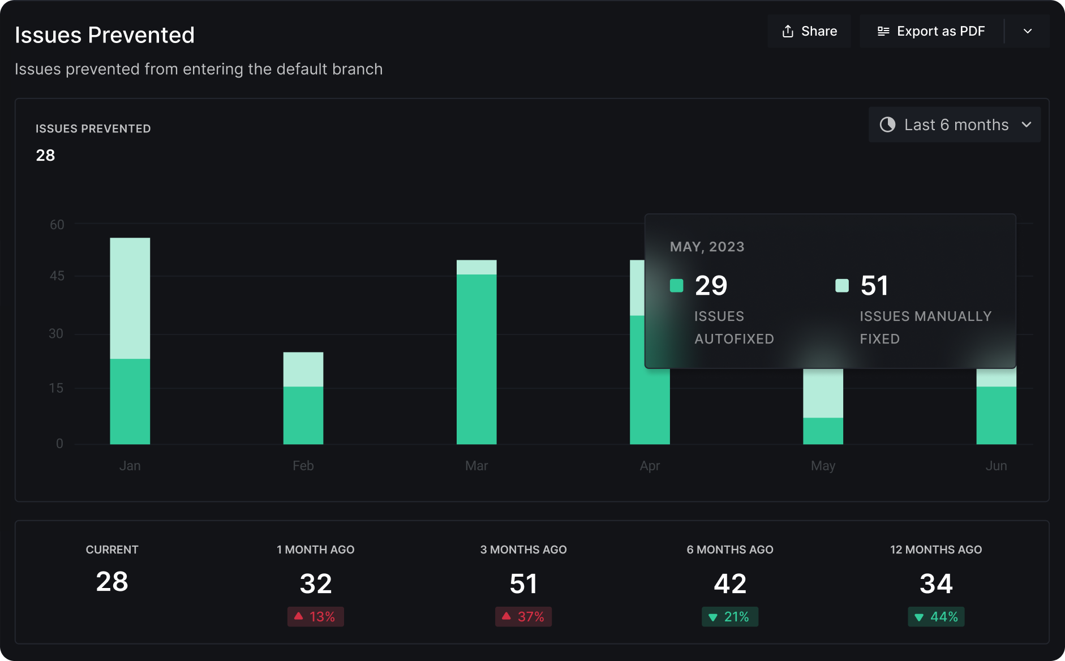Select the Jan bar in chart

[130, 341]
